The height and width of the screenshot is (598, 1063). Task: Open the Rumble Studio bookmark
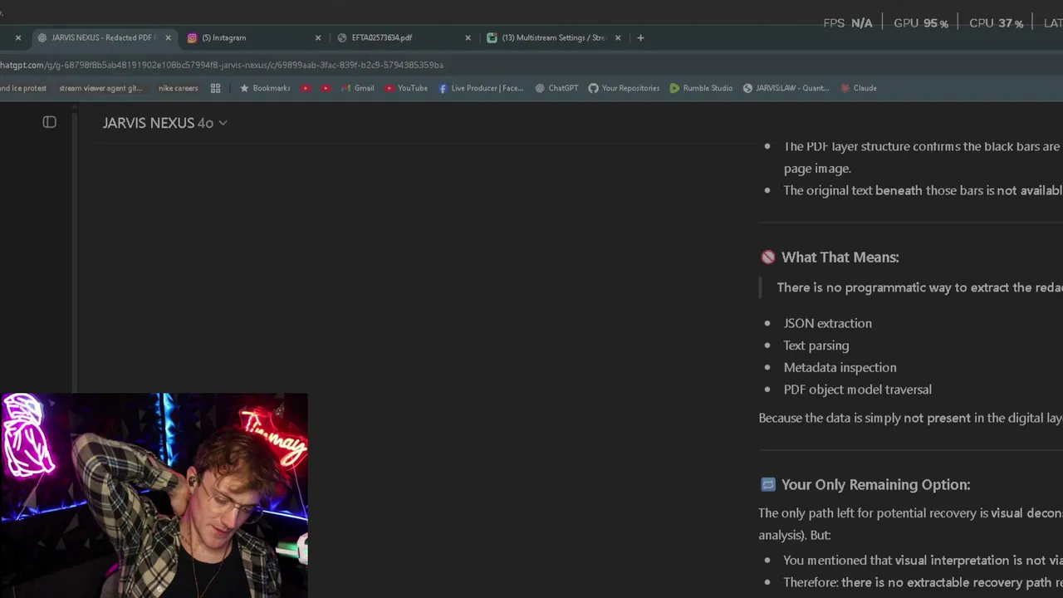pos(701,88)
